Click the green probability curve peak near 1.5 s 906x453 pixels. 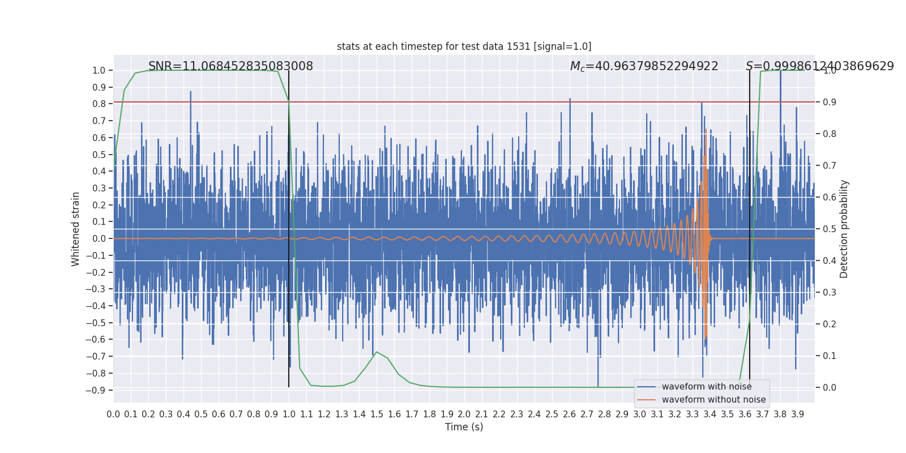tap(377, 352)
